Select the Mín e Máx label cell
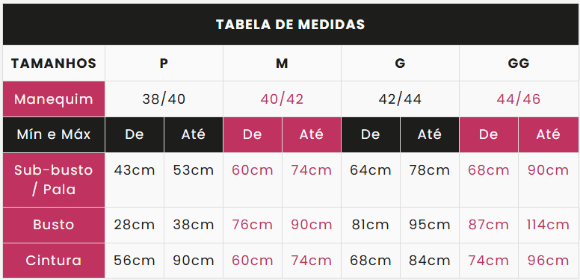The height and width of the screenshot is (280, 580). [x=54, y=134]
